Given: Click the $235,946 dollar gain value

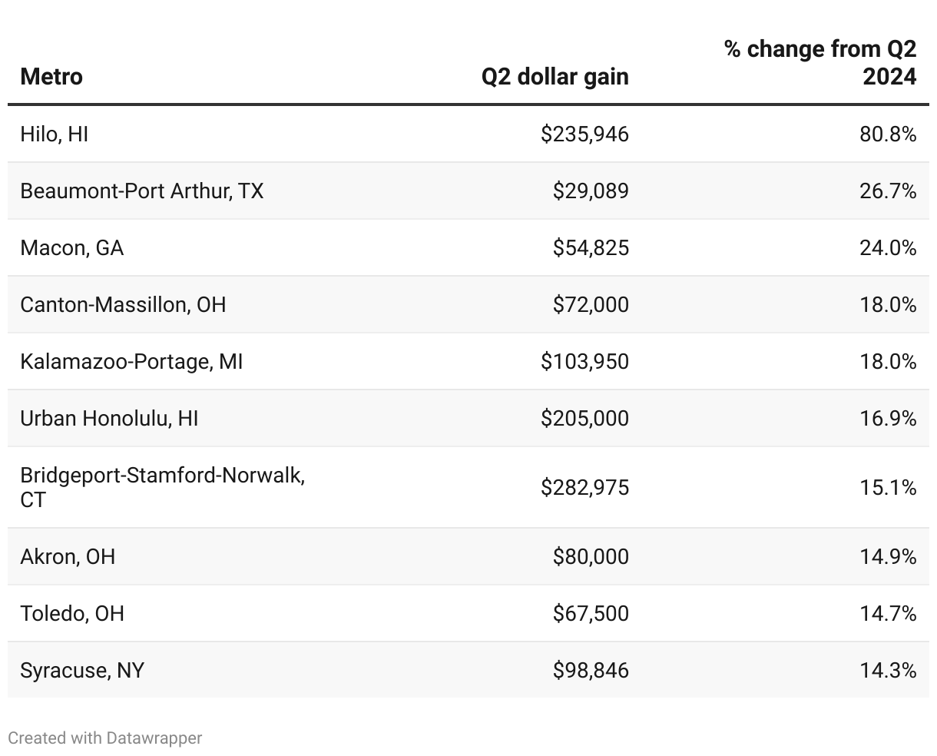Looking at the screenshot, I should (x=584, y=134).
